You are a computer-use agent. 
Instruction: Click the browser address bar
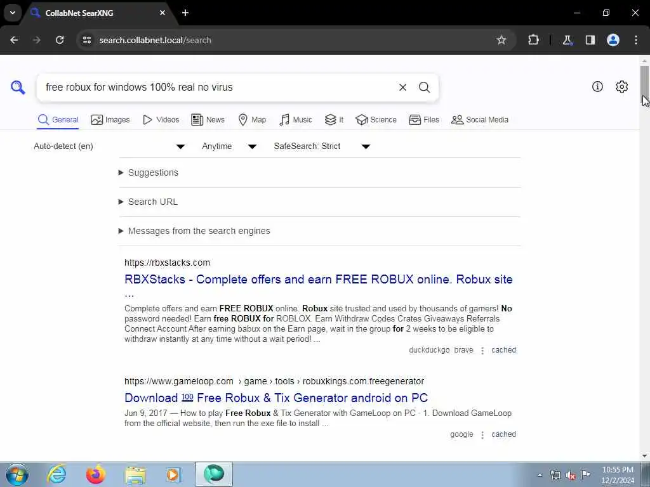(290, 40)
